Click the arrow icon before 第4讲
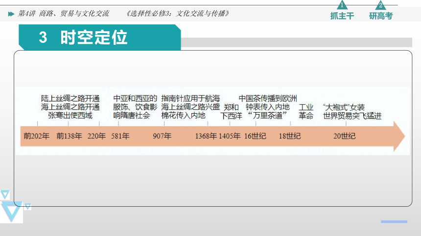 click(x=11, y=14)
